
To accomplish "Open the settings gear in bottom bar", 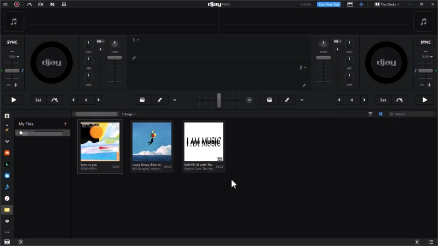I will tap(21, 242).
